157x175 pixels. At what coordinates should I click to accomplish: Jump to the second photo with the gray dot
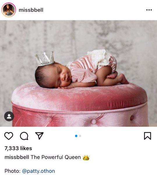tap(80, 136)
